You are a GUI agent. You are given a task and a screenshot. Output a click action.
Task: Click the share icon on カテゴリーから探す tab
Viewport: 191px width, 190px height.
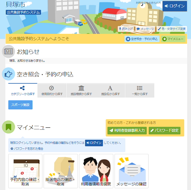pyautogui.click(x=22, y=88)
